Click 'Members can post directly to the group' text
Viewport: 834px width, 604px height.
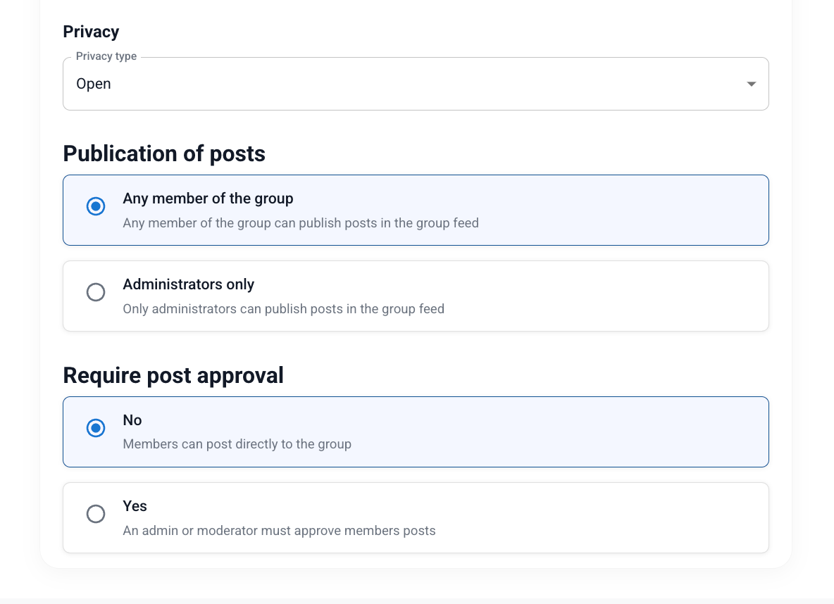(237, 444)
